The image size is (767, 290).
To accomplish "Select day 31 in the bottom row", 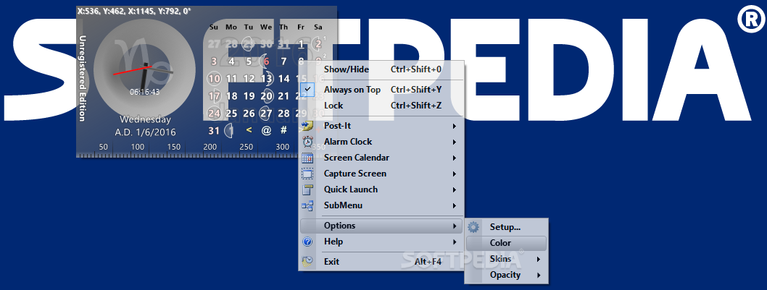I will [214, 130].
